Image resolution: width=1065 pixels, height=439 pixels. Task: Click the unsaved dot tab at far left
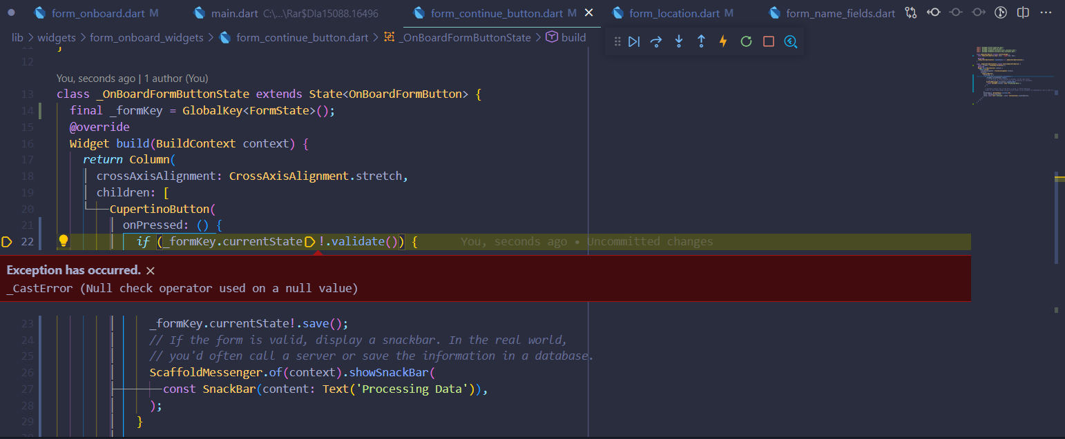pyautogui.click(x=11, y=13)
